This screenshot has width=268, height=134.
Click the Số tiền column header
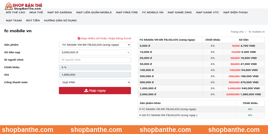point(244,40)
